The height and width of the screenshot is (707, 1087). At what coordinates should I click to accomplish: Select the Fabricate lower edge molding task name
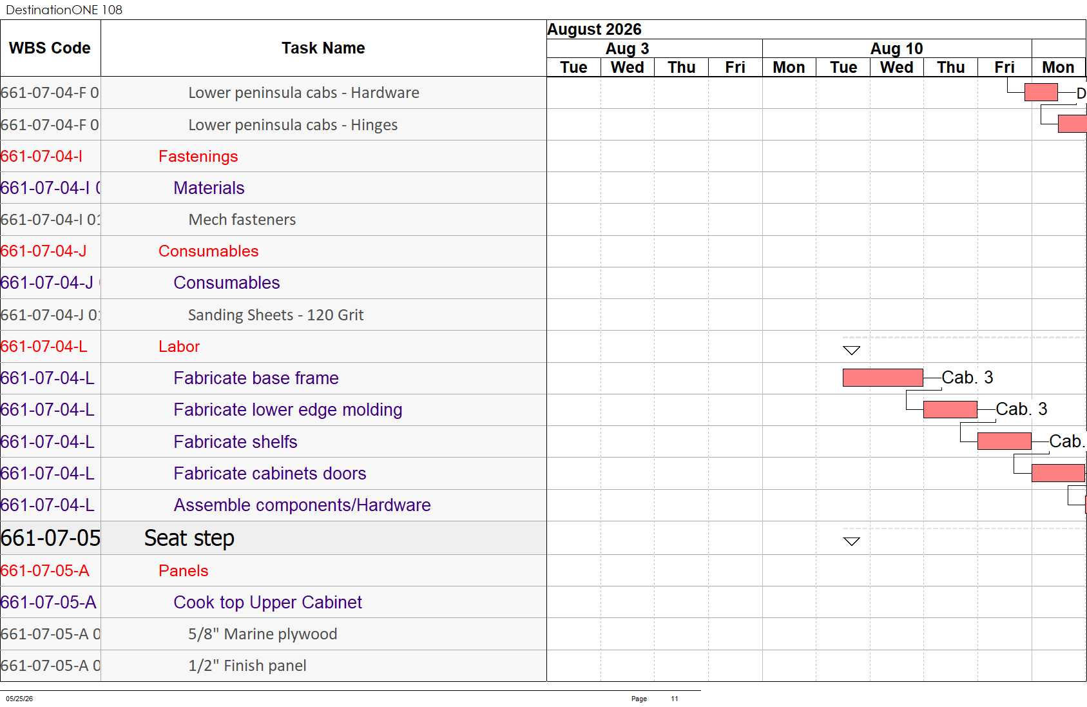pos(288,410)
